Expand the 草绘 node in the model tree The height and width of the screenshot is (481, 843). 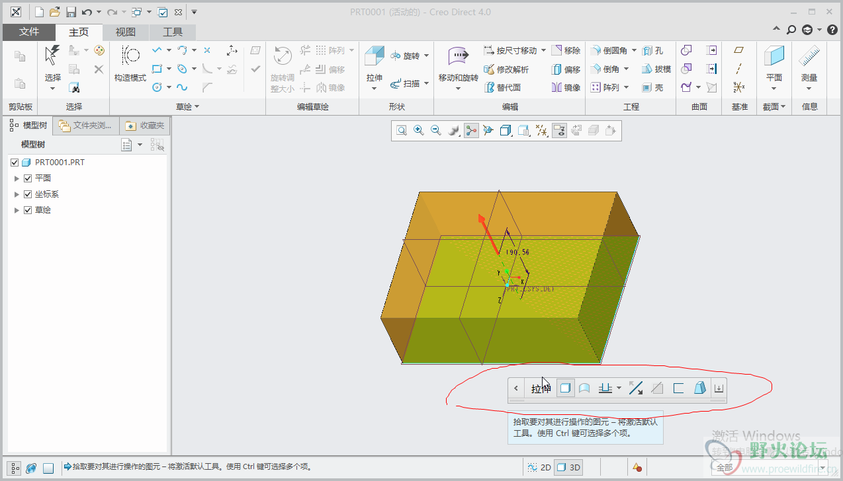17,210
